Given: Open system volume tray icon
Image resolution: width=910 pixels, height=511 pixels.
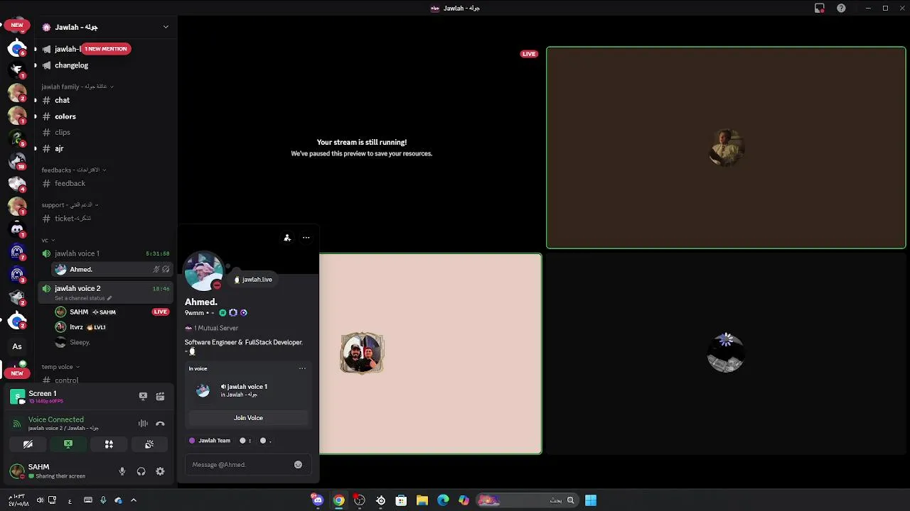Looking at the screenshot, I should click(x=40, y=500).
